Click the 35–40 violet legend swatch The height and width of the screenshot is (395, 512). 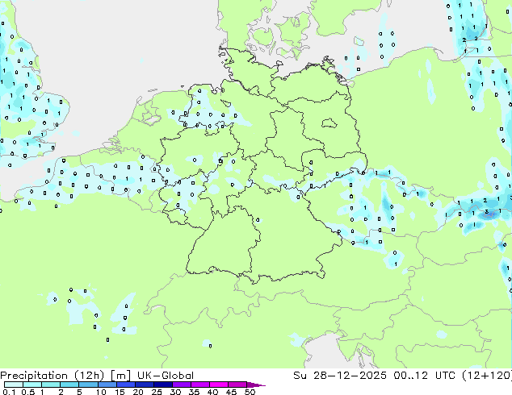(200, 385)
